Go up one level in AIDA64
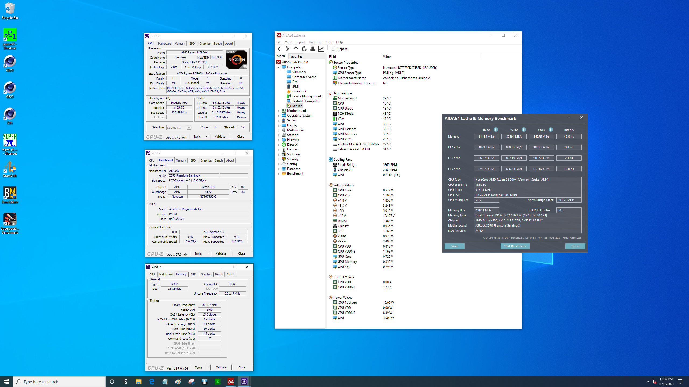The image size is (689, 387). (296, 49)
